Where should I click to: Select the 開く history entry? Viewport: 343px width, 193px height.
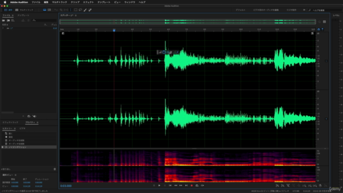(29, 133)
